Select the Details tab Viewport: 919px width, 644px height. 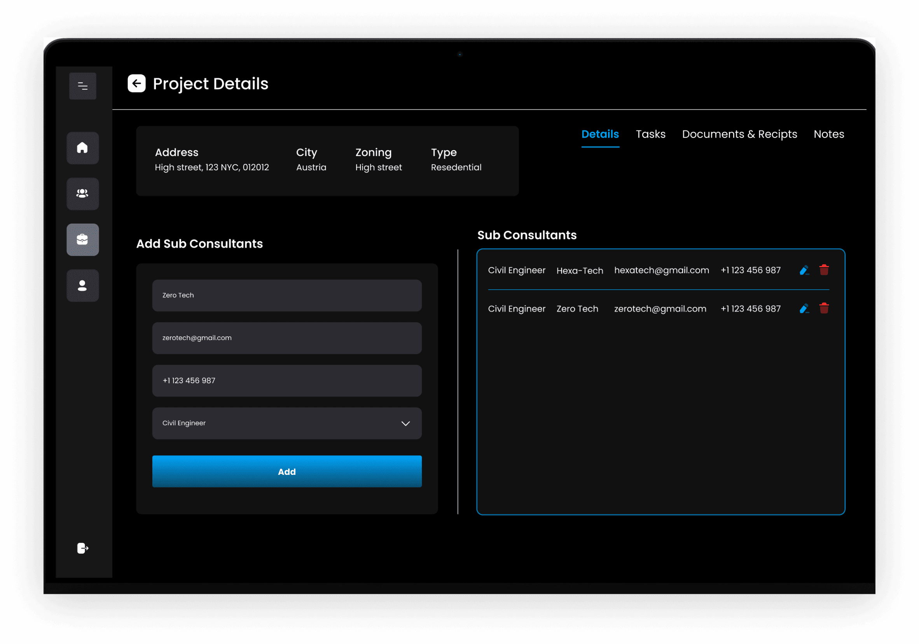click(x=600, y=134)
